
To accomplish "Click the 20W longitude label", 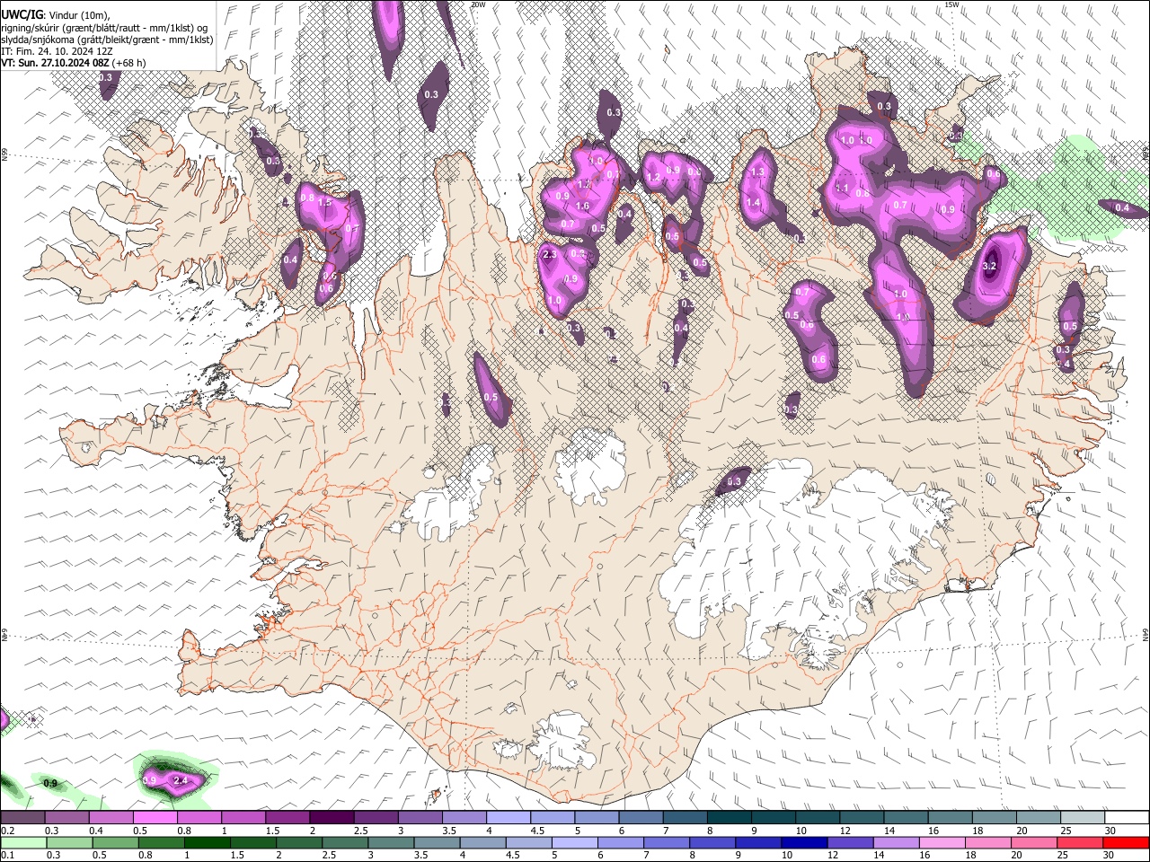I will [478, 4].
